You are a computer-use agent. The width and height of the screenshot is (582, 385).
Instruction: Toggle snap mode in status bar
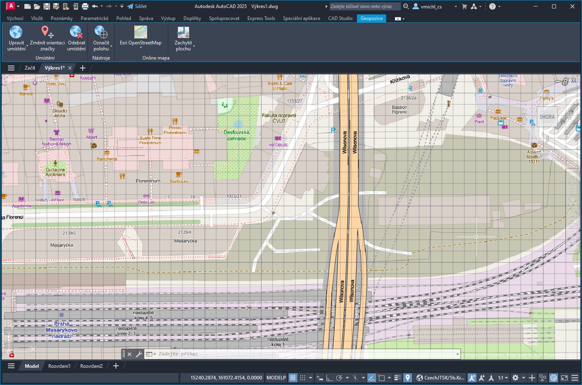pos(303,378)
